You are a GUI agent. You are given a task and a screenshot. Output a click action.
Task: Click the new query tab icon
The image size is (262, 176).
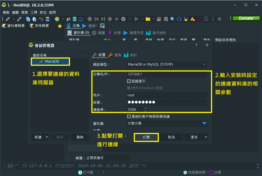102,26
